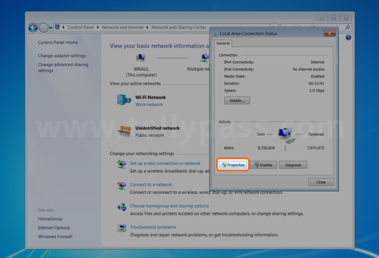Click the No Internet access IPv6 value
This screenshot has height=258, width=379.
click(308, 70)
